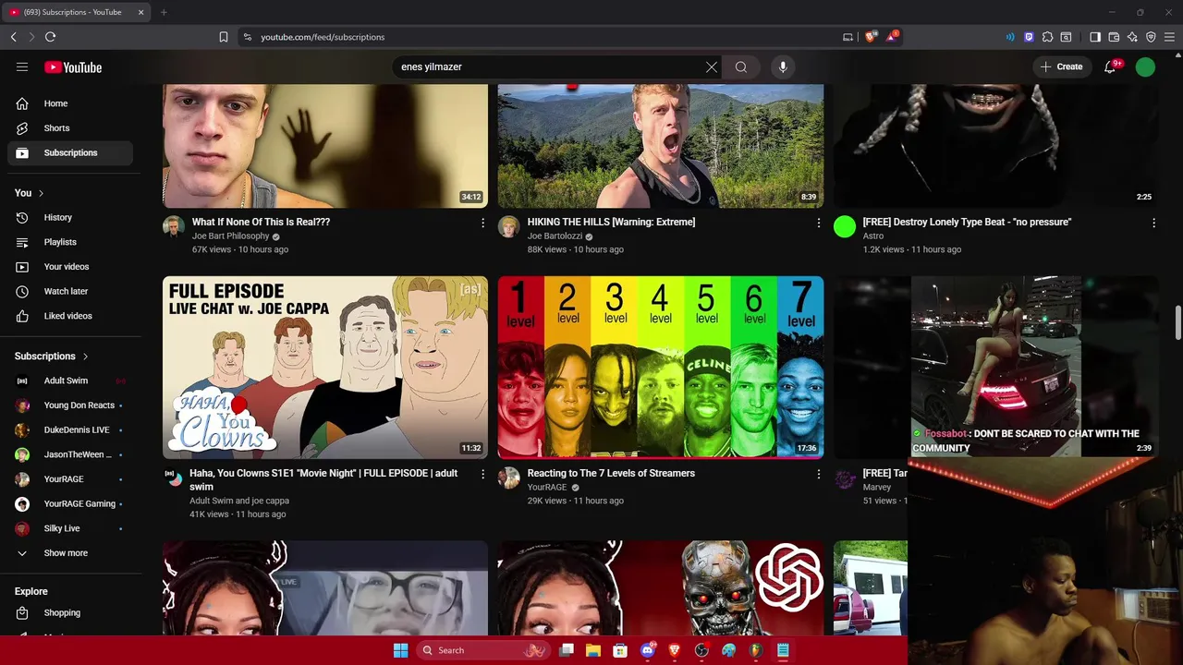Click the browser address bar URL
This screenshot has width=1183, height=665.
pos(323,37)
